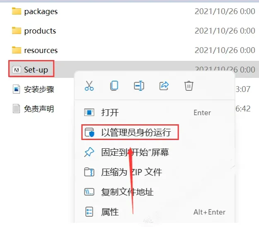
Task: Click the Rename icon in context menu
Action: pos(139,86)
